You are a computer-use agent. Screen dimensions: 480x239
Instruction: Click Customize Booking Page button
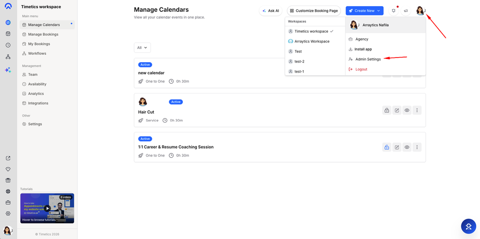pyautogui.click(x=314, y=11)
